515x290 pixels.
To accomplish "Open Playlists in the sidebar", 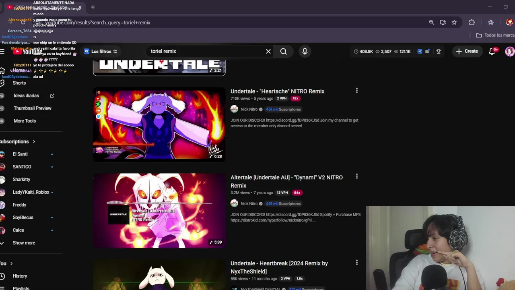I will click(x=21, y=288).
